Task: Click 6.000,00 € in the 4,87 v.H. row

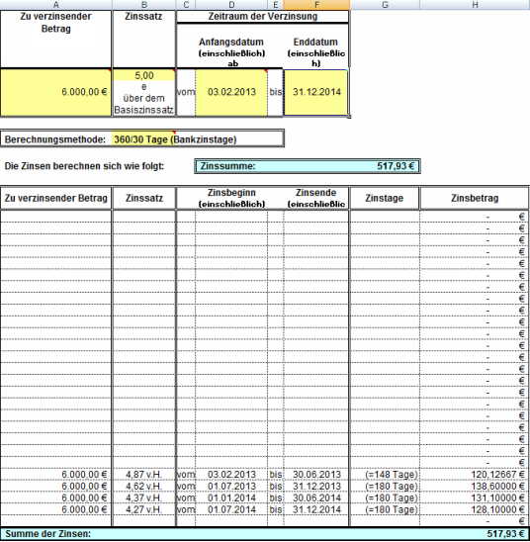Action: 56,475
